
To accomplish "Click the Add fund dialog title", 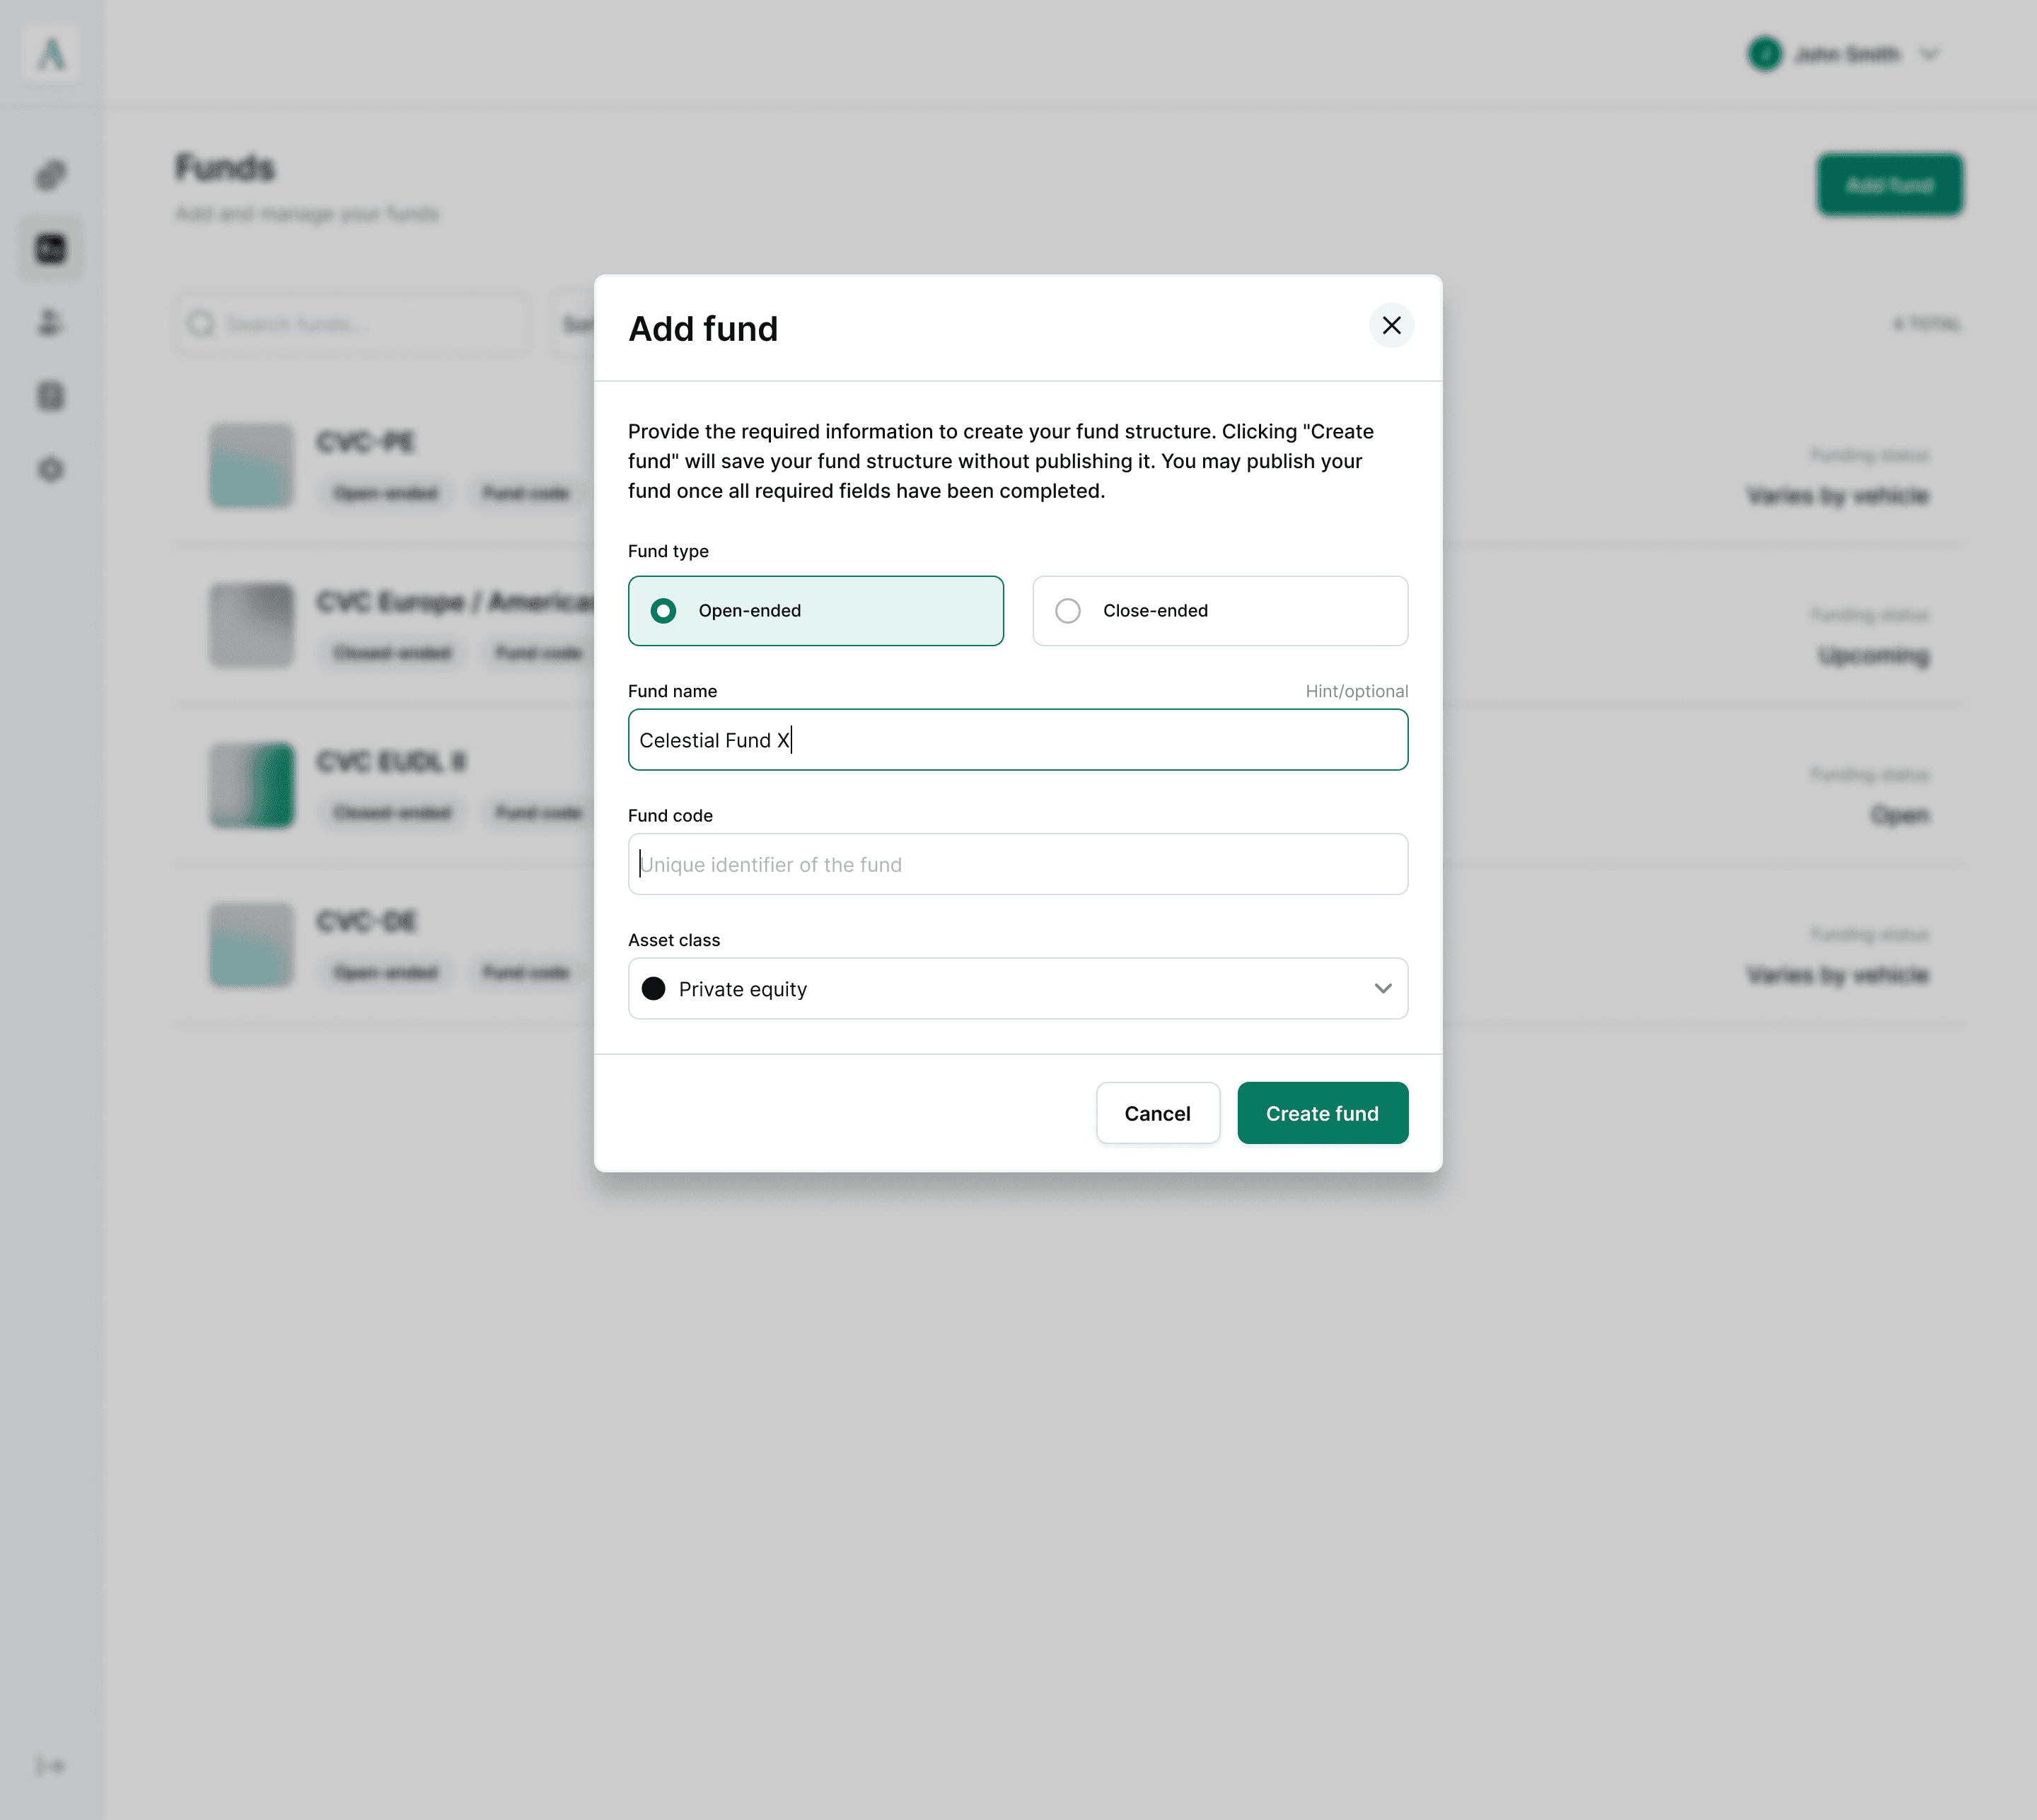I will [x=702, y=329].
